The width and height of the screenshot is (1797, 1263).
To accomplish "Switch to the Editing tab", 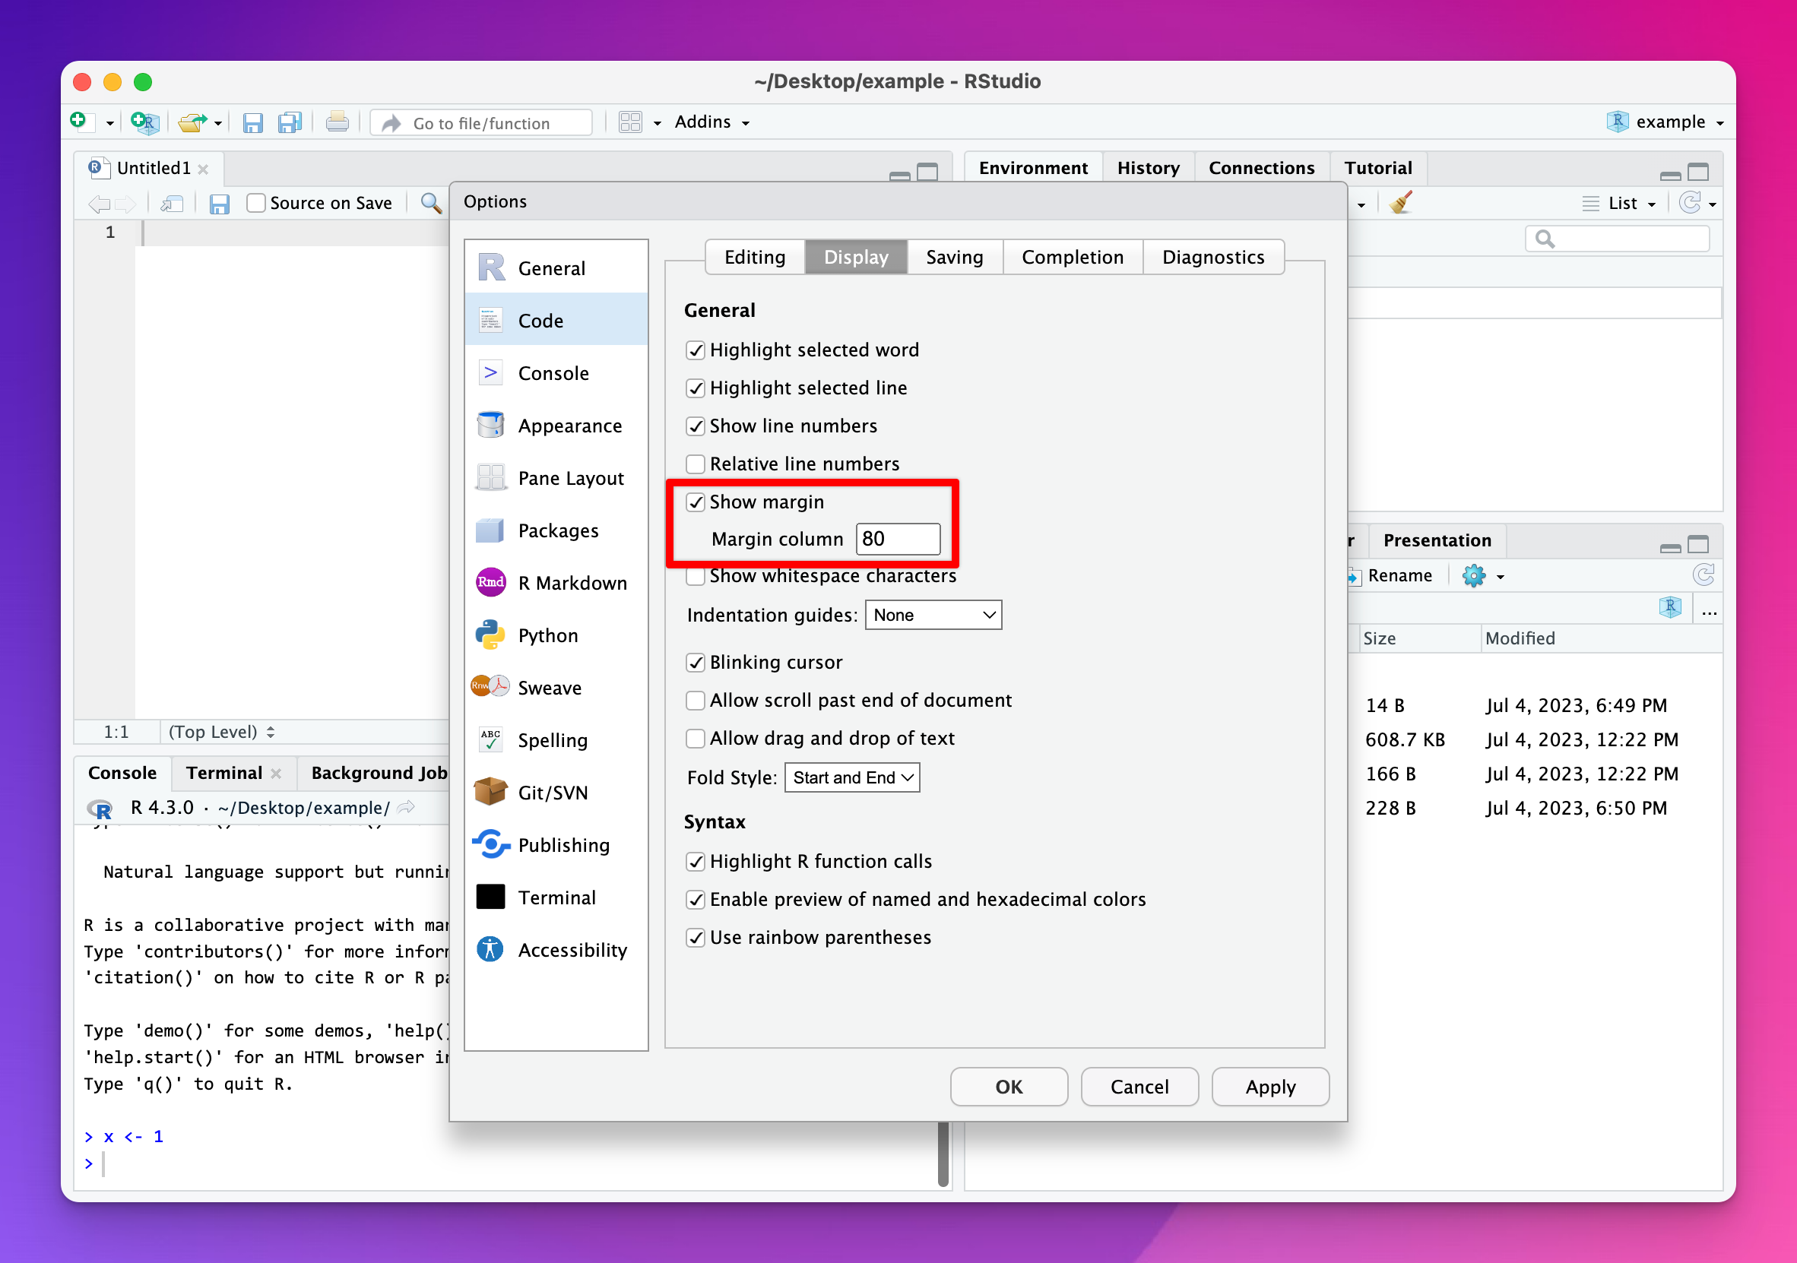I will click(x=755, y=258).
